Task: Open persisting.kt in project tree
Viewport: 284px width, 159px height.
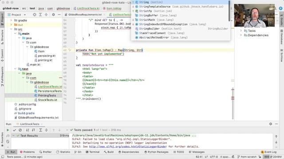Action: 47,56
